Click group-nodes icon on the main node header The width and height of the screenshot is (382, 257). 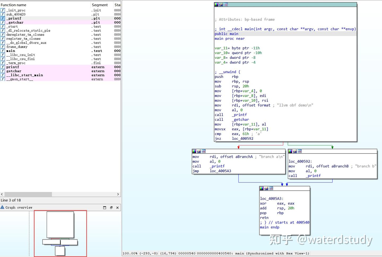(x=226, y=5)
